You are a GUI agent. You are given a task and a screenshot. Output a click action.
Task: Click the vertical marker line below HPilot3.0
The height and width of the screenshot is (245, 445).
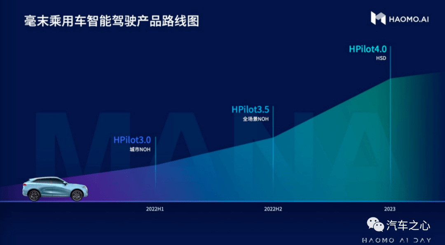pos(155,173)
